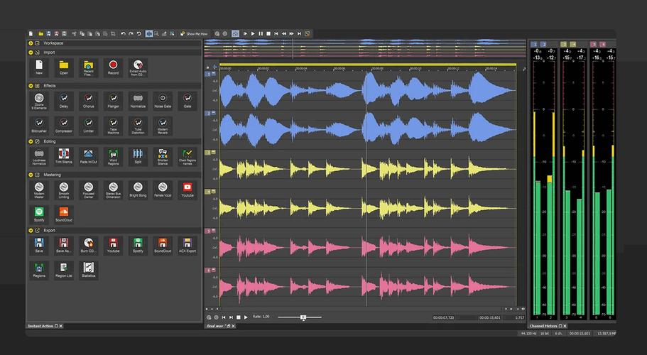This screenshot has width=647, height=355.
Task: Apply the Chorus effect
Action: pos(88,99)
